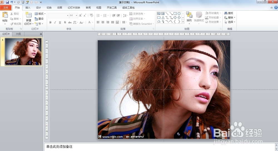Select the triangle shape in shapes gallery
This screenshot has height=151, width=278.
click(163, 17)
